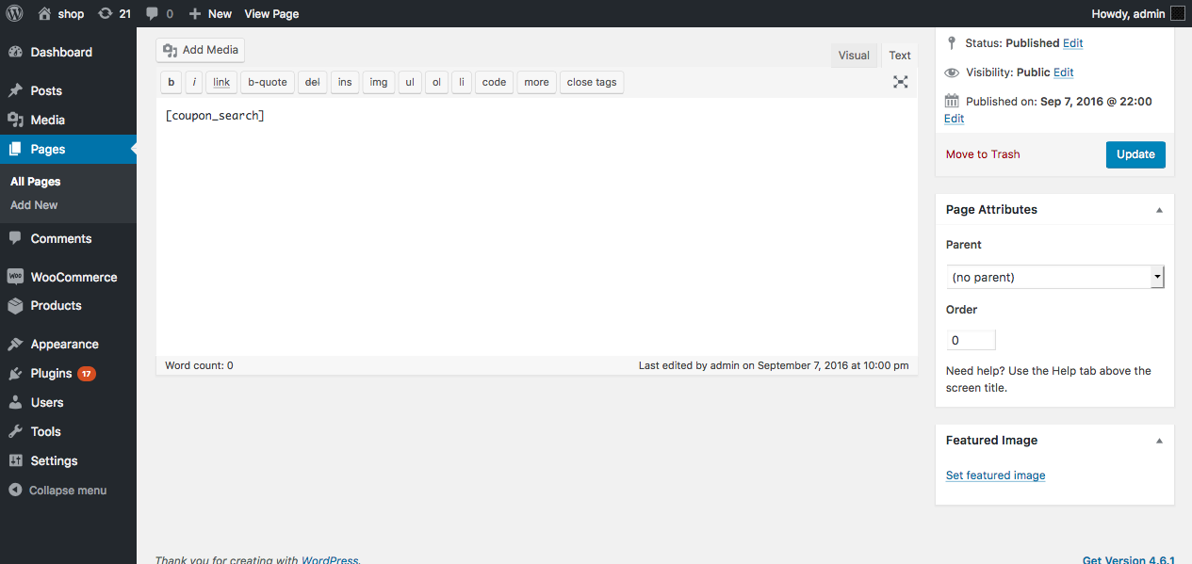Open Comments in the sidebar
Viewport: 1192px width, 564px height.
click(x=68, y=238)
